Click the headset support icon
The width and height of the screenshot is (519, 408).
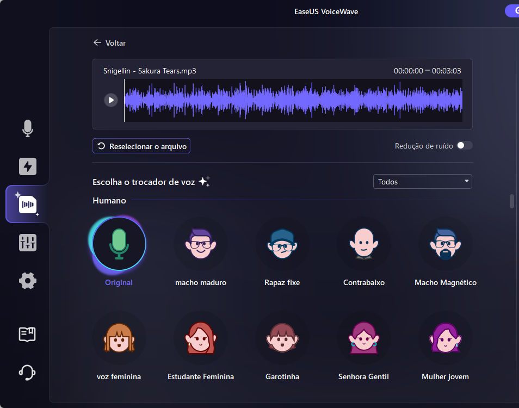coord(28,373)
